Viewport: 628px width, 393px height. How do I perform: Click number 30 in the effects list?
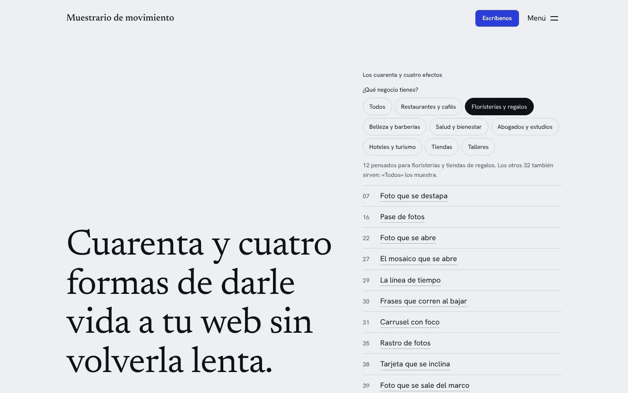(366, 302)
